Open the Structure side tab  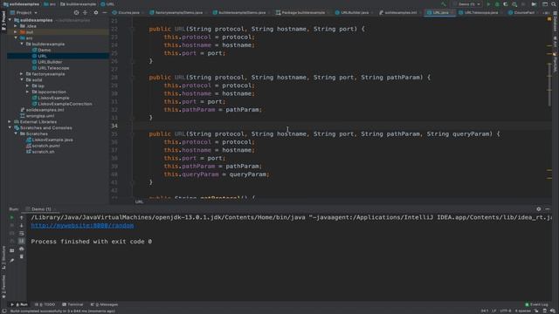[3, 258]
